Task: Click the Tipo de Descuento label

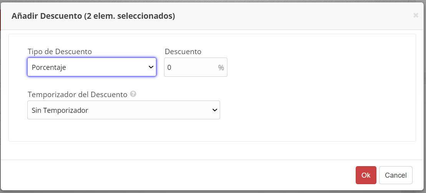Action: coord(60,51)
